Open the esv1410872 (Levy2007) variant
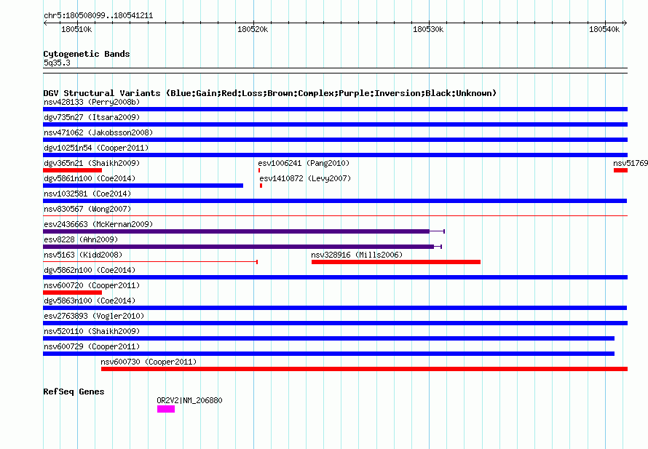Image resolution: width=648 pixels, height=449 pixels. pyautogui.click(x=305, y=178)
